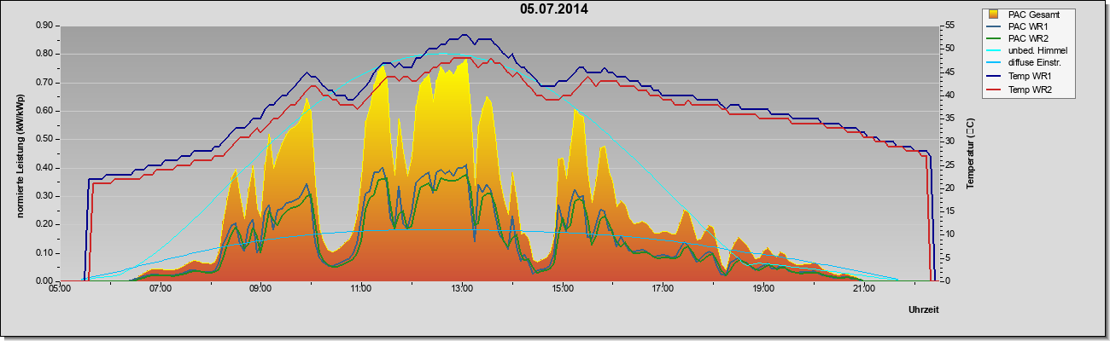Click the 0.50 left axis value
1110x341 pixels.
coord(44,139)
